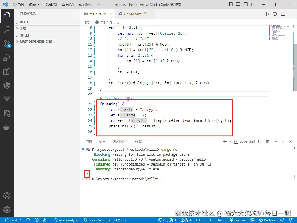Screen dimensions: 297x223
Task: Click 空格: 4 indentation setting
Action: 186,220
